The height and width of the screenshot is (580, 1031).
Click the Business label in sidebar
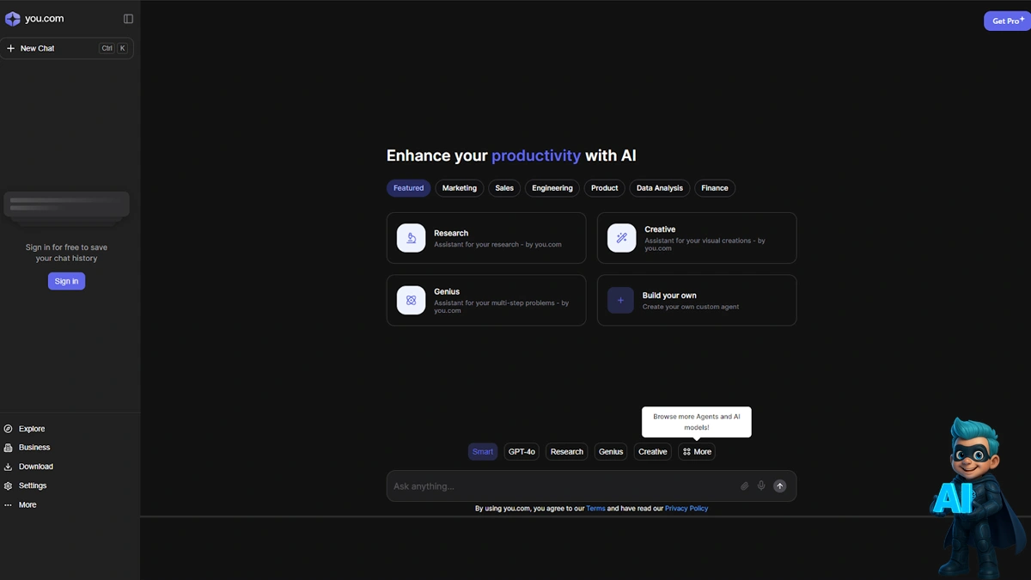(34, 448)
